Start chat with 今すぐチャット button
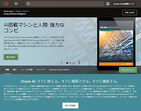 point(128,70)
